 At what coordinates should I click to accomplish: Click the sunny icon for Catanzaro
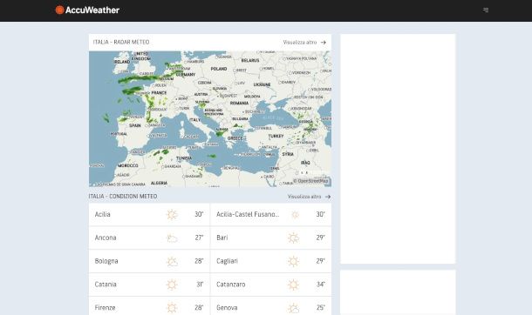pyautogui.click(x=294, y=285)
